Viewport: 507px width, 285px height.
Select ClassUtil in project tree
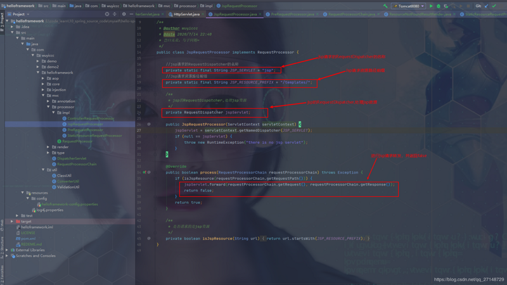(61, 175)
